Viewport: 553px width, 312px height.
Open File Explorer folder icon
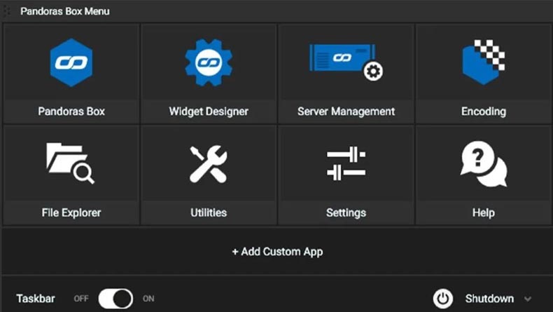tap(70, 163)
